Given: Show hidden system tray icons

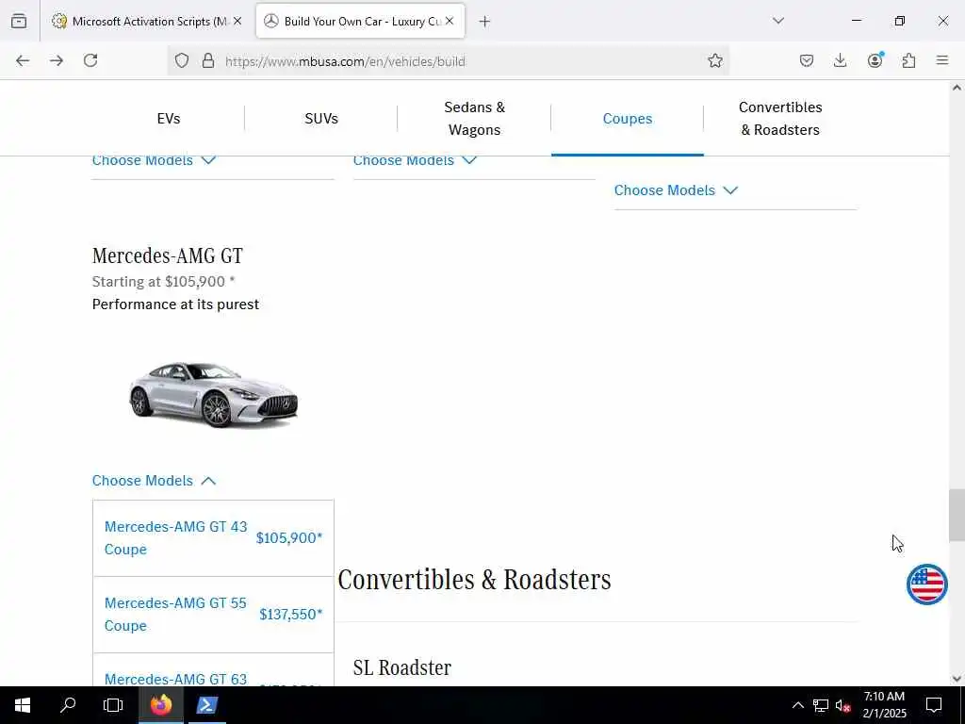Looking at the screenshot, I should (797, 705).
